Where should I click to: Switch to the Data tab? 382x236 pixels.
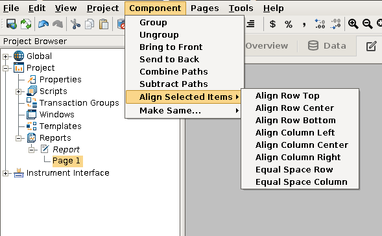327,46
